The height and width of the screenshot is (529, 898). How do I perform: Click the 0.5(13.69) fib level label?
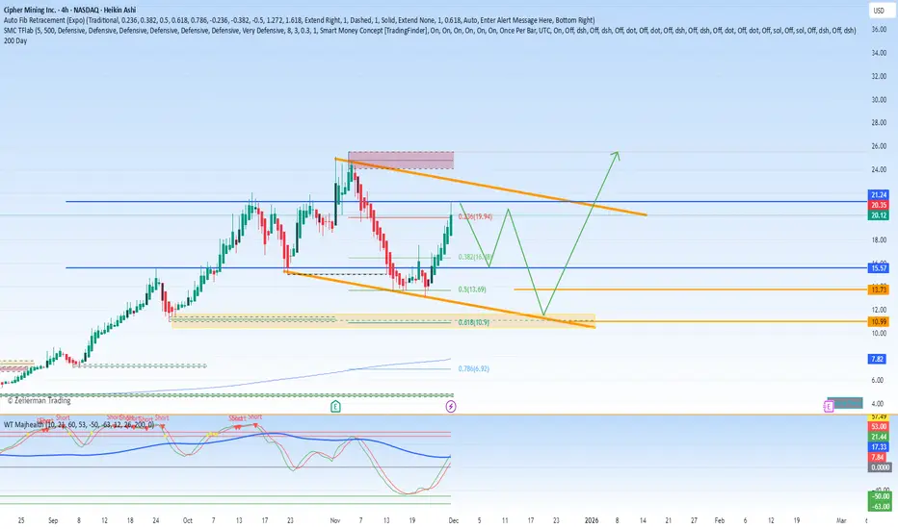point(472,290)
